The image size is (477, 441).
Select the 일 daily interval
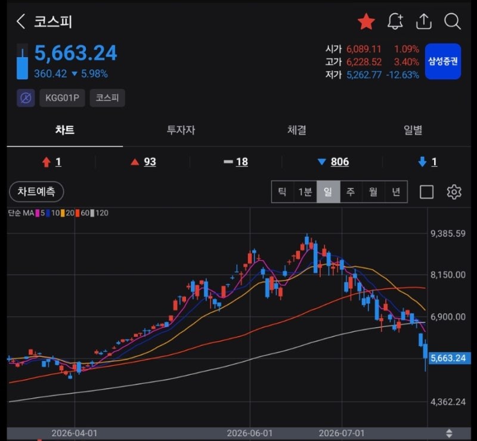point(329,192)
